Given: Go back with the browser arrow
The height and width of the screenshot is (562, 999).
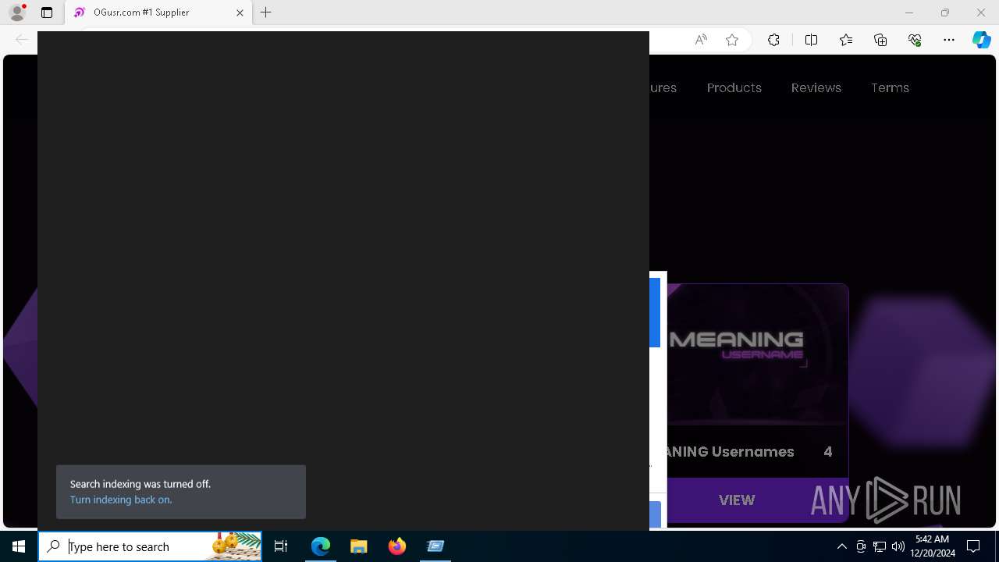Looking at the screenshot, I should point(22,40).
